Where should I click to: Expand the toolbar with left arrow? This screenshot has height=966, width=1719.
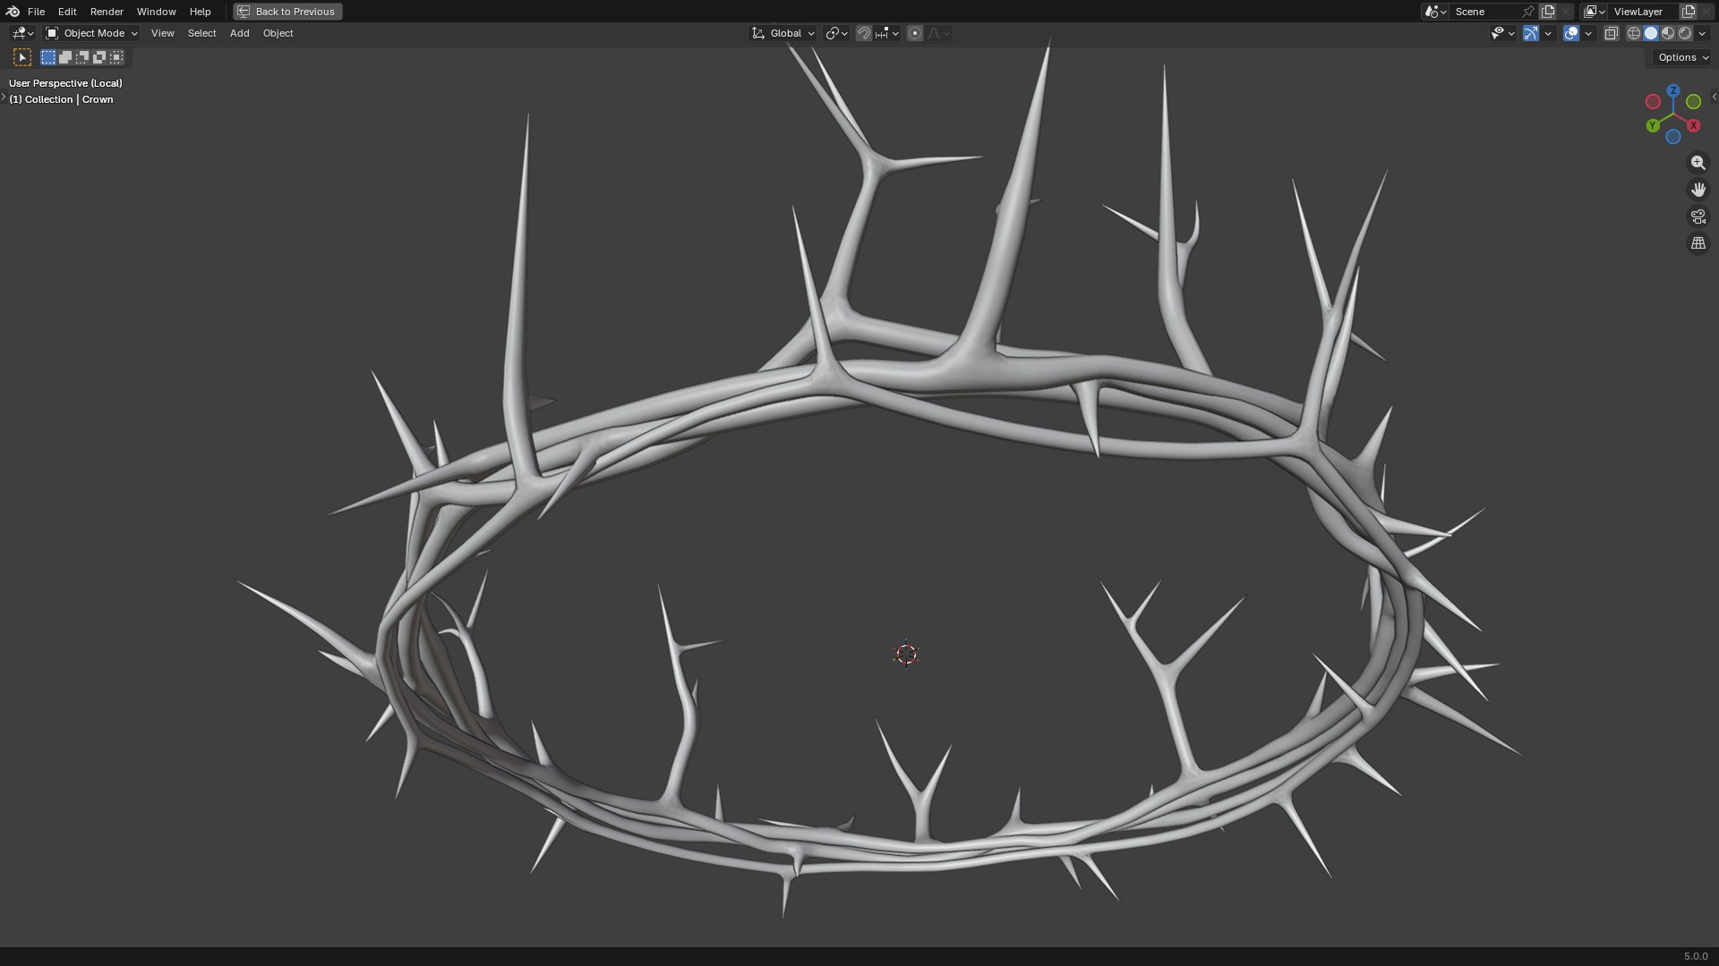click(x=4, y=97)
